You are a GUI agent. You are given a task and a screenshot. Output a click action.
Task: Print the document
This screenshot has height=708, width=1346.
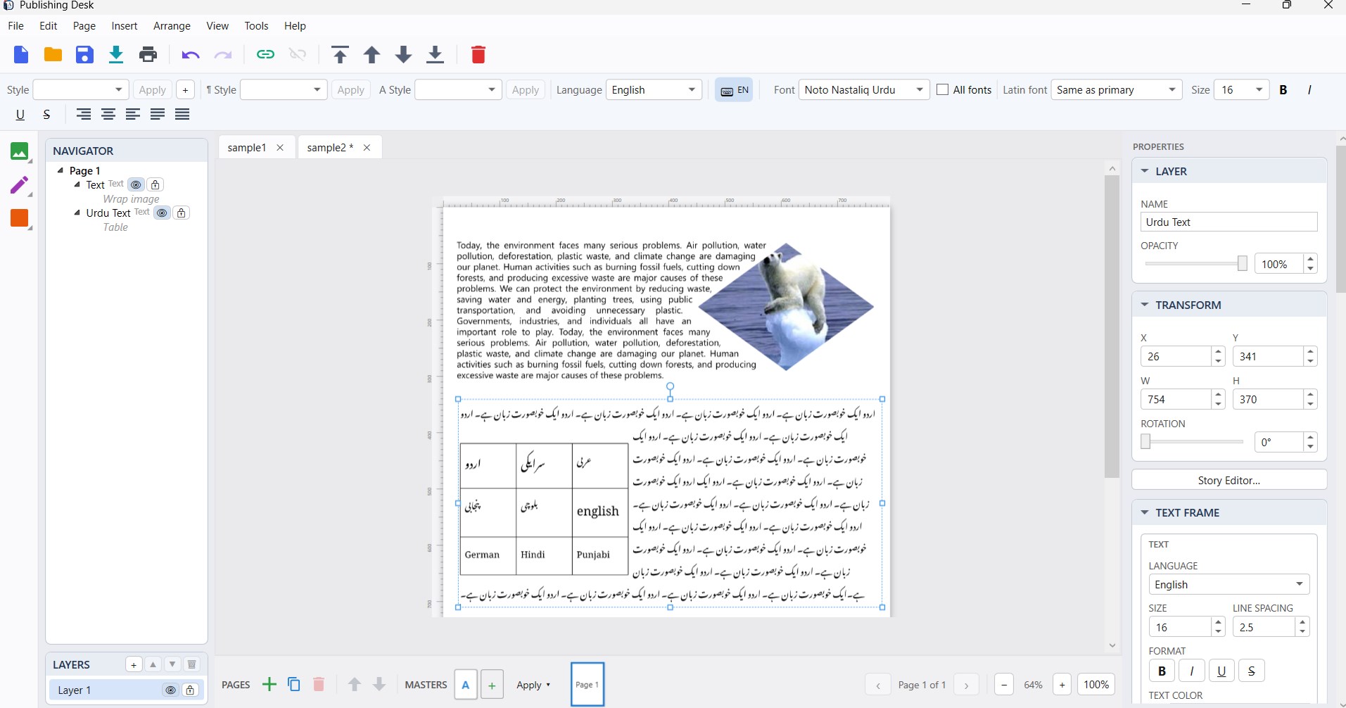click(x=148, y=55)
